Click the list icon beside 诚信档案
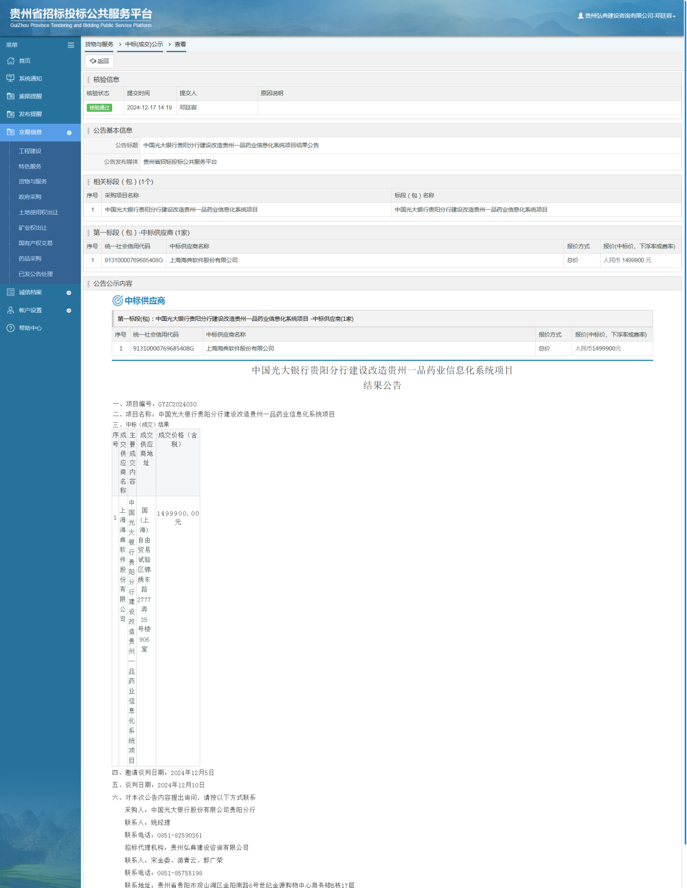Screen dimensions: 687x888 10,292
